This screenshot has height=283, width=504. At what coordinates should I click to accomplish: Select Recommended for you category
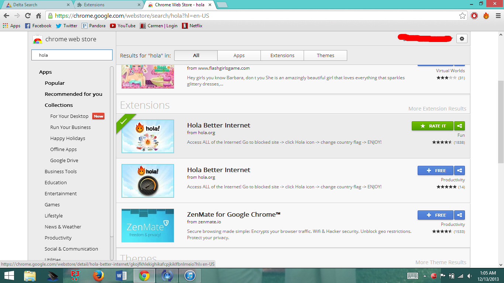click(73, 94)
